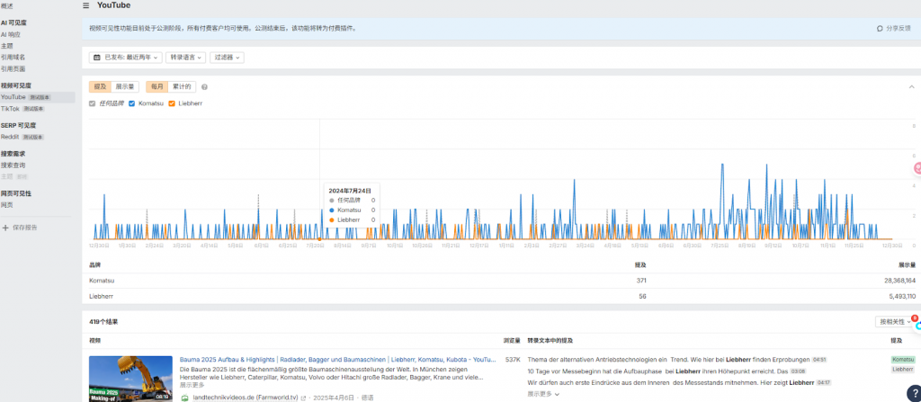Click the 04:51 timestamp badge
This screenshot has height=402, width=921.
818,360
